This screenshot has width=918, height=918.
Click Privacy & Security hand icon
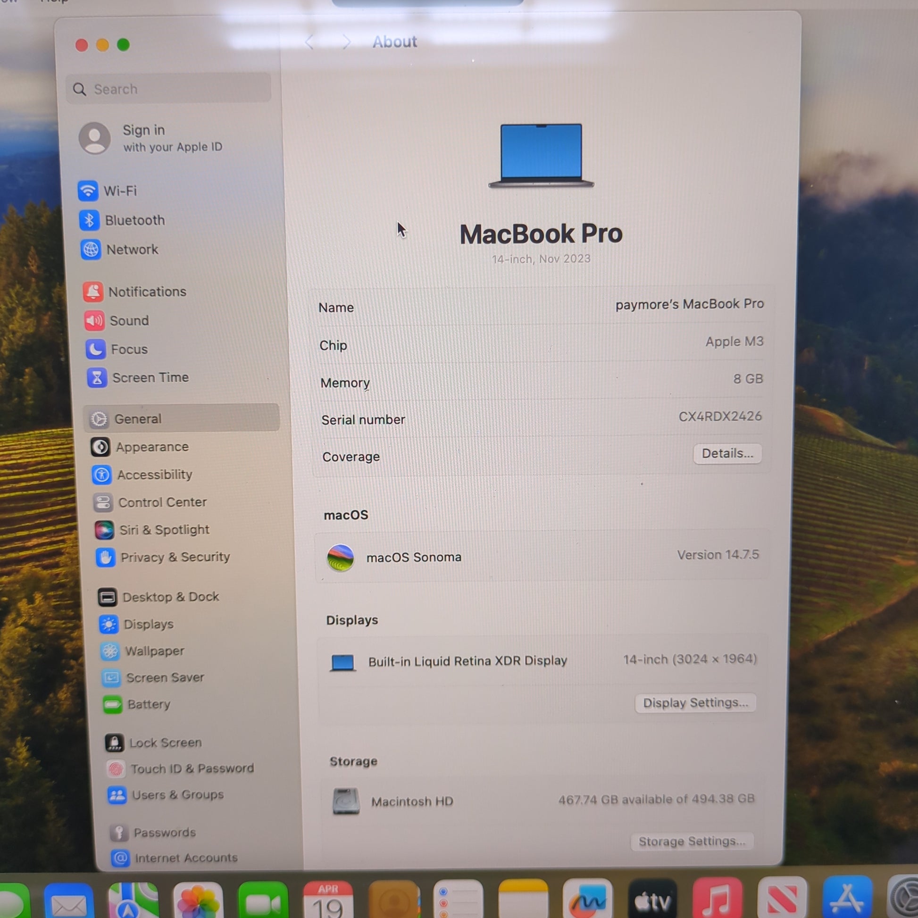[x=106, y=558]
